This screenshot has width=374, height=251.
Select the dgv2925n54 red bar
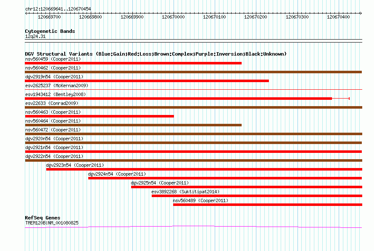[247, 187]
